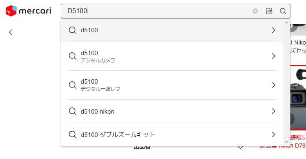Click suggestion list scrollbar up arrow

(x=286, y=22)
